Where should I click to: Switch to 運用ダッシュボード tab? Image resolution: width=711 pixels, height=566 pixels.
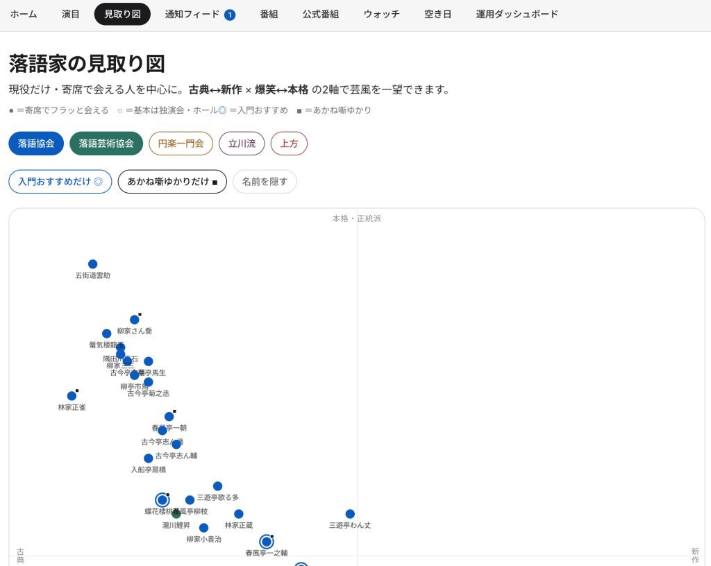[517, 14]
